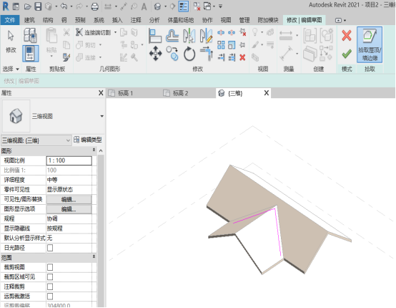This screenshot has height=308, width=396.
Task: Click 编辑... button for 图形显示选项
Action: tap(69, 209)
